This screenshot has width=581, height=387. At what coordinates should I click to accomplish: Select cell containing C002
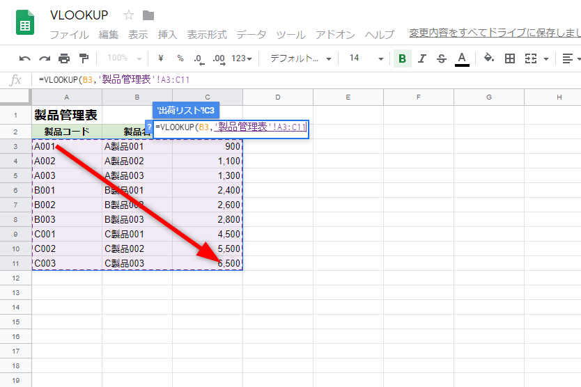pyautogui.click(x=67, y=249)
